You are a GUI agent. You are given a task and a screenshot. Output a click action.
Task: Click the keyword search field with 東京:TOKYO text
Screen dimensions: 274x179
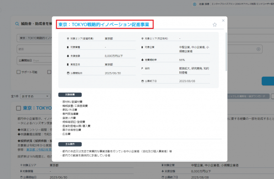pyautogui.click(x=34, y=38)
